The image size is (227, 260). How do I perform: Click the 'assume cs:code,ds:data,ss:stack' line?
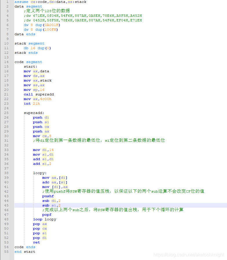(50, 2)
